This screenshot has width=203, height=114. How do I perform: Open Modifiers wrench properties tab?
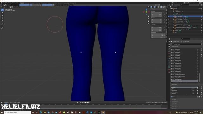[x=169, y=59]
